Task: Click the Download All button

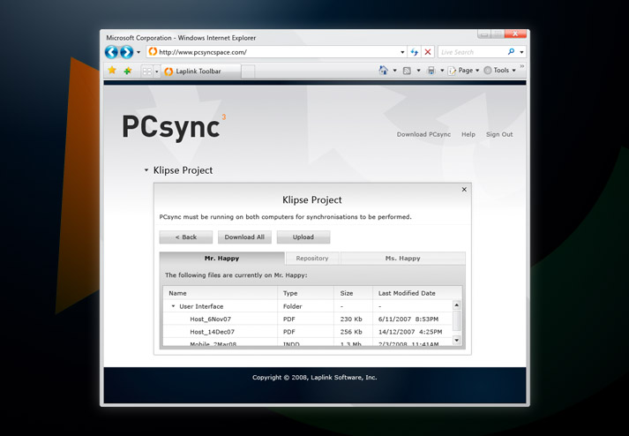Action: pyautogui.click(x=244, y=237)
